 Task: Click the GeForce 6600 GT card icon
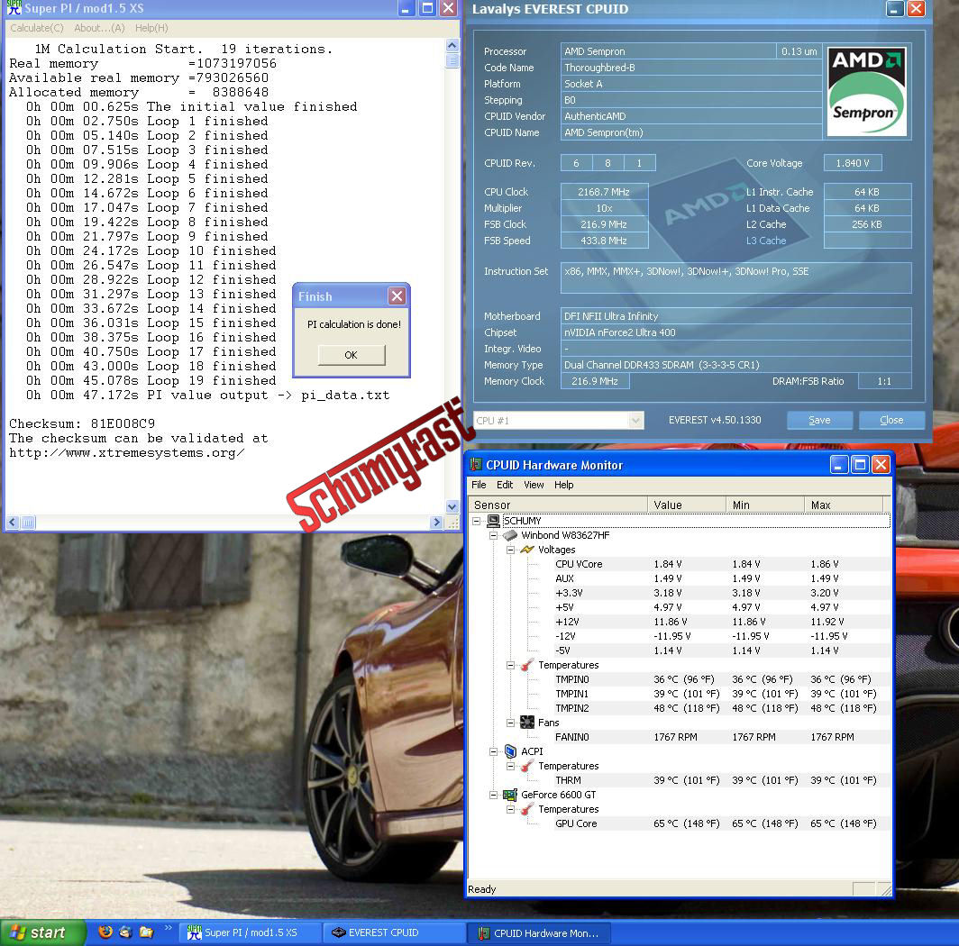coord(510,795)
